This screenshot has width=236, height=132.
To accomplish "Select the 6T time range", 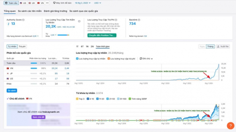I will tap(82, 47).
